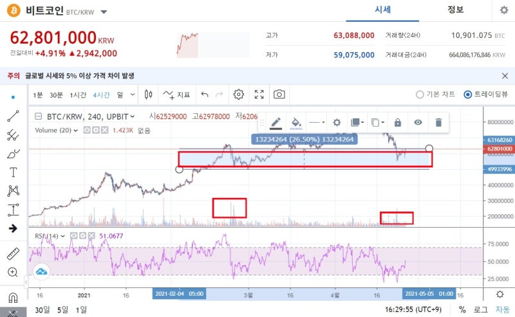
Task: Select the brush drawing tool
Action: [x=13, y=154]
